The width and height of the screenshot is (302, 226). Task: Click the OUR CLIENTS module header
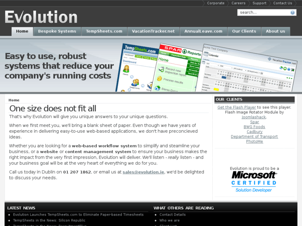click(x=254, y=100)
